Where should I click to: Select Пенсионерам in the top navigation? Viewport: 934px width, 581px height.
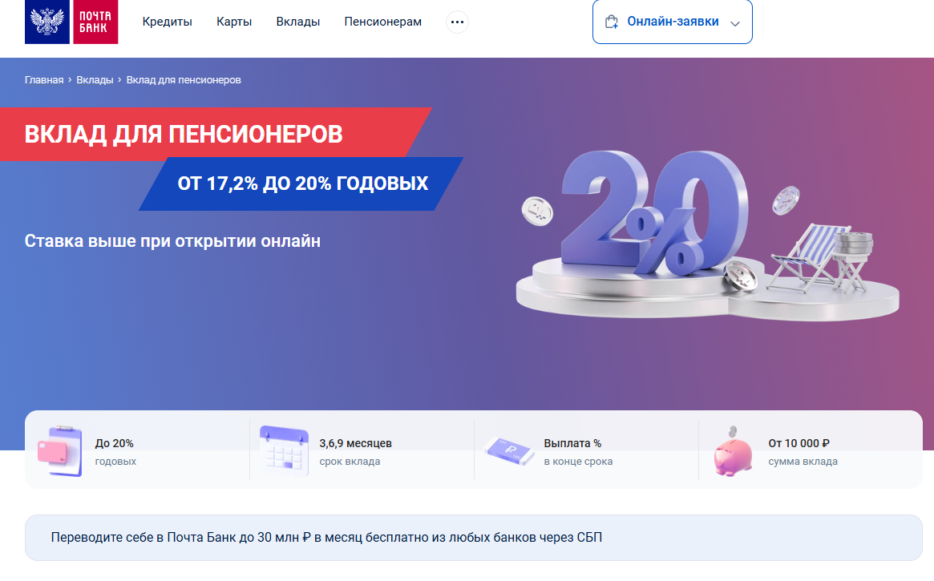pyautogui.click(x=383, y=22)
